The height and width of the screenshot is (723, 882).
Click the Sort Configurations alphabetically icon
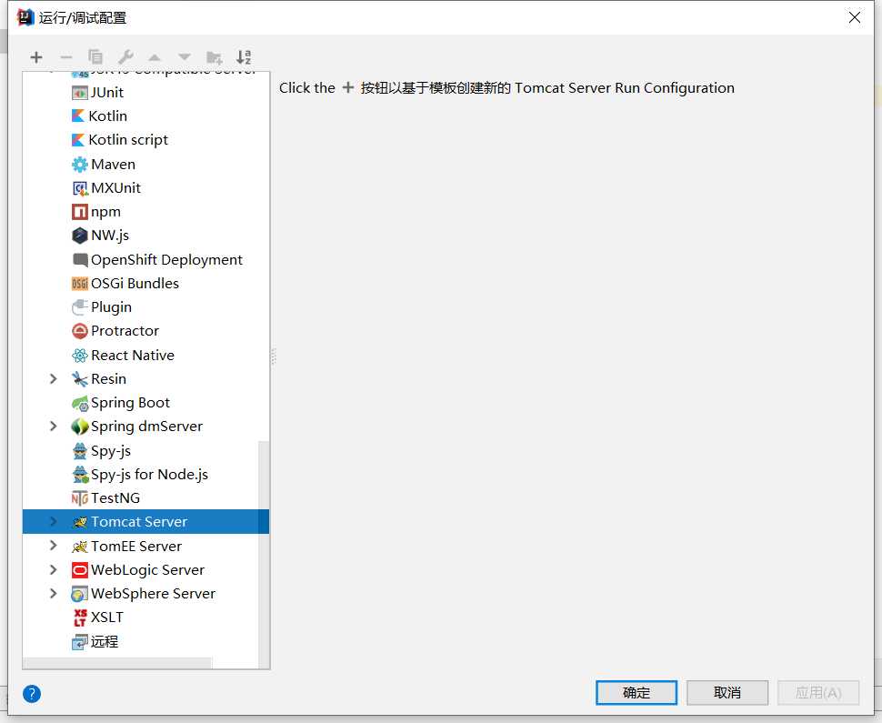click(244, 56)
